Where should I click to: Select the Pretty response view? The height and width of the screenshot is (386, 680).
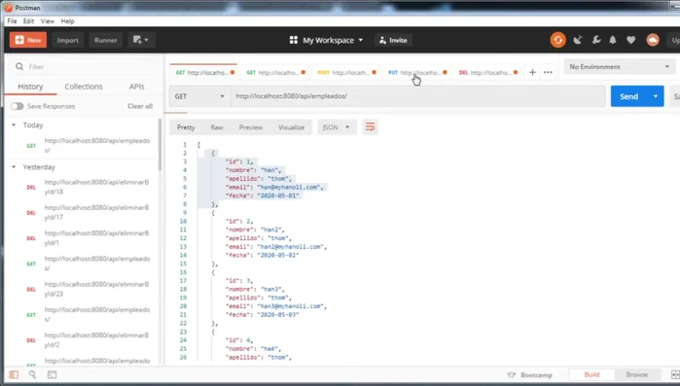click(186, 127)
